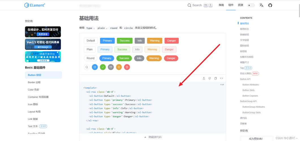Click the round Warning button
The width and height of the screenshot is (300, 141).
[154, 58]
